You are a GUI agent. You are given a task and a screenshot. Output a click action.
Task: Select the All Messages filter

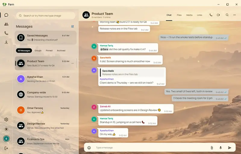(24, 51)
